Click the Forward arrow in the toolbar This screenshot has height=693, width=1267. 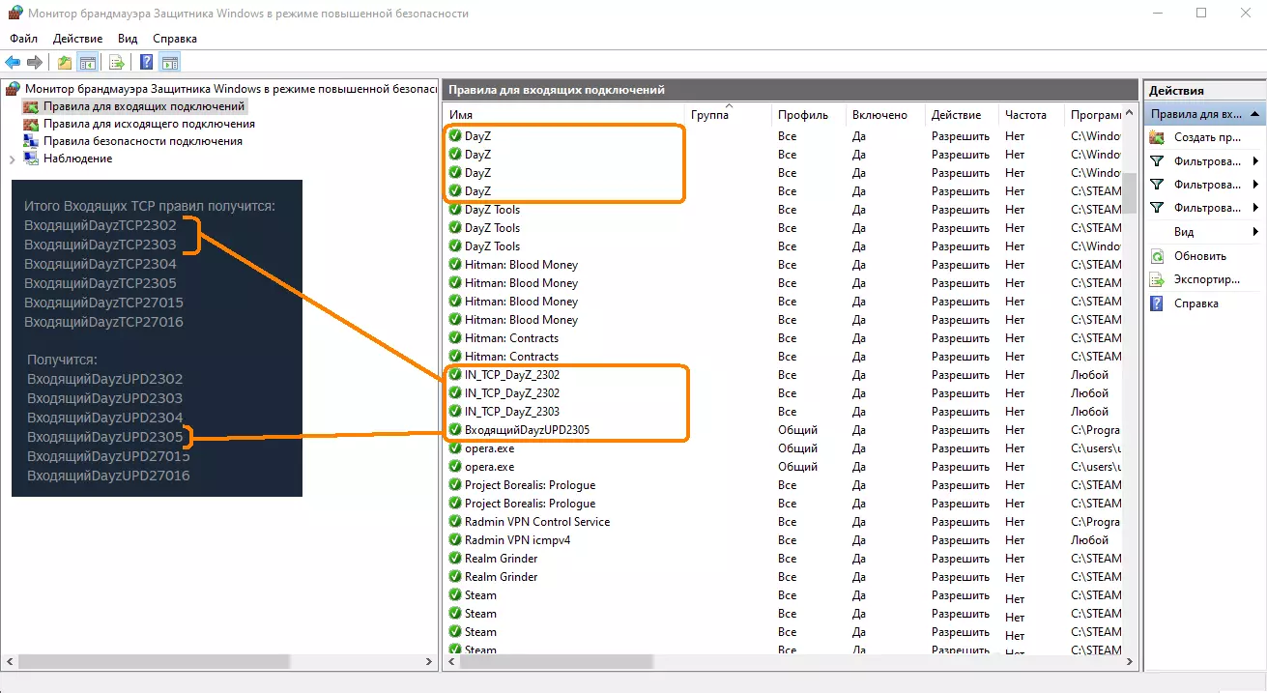(35, 63)
